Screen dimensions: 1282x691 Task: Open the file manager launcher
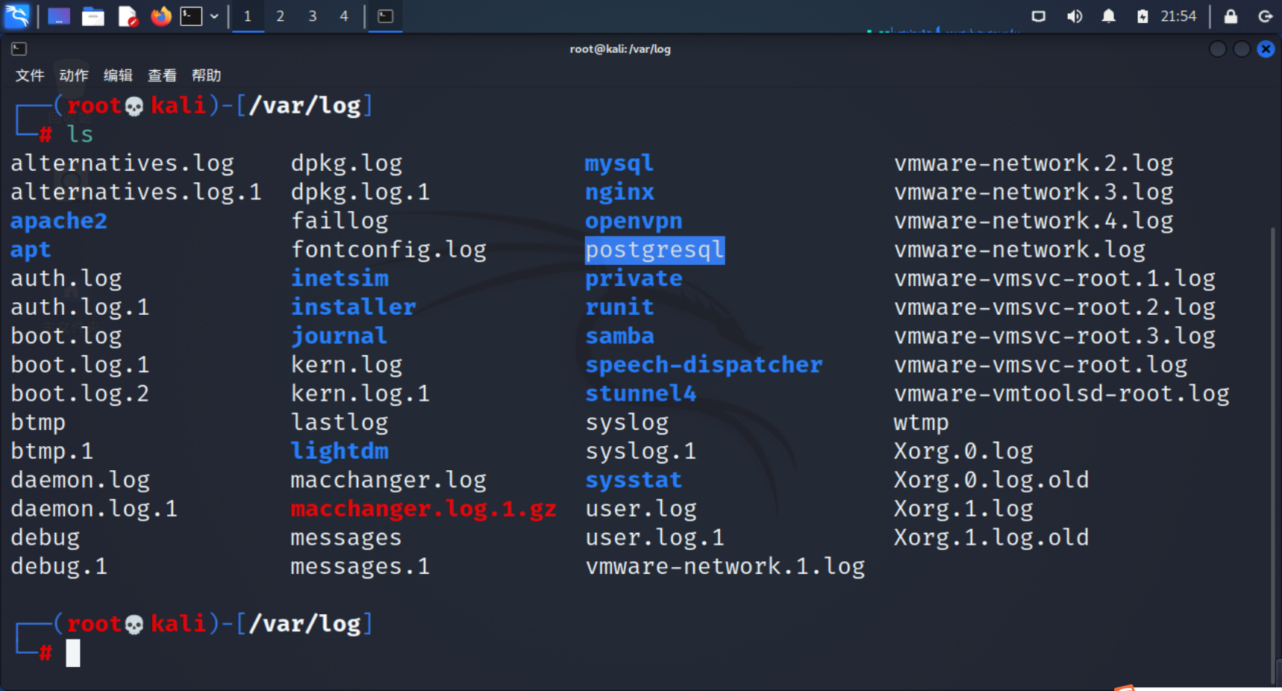click(93, 16)
